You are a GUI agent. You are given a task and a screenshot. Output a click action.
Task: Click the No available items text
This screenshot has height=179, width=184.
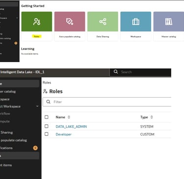[x=29, y=54]
